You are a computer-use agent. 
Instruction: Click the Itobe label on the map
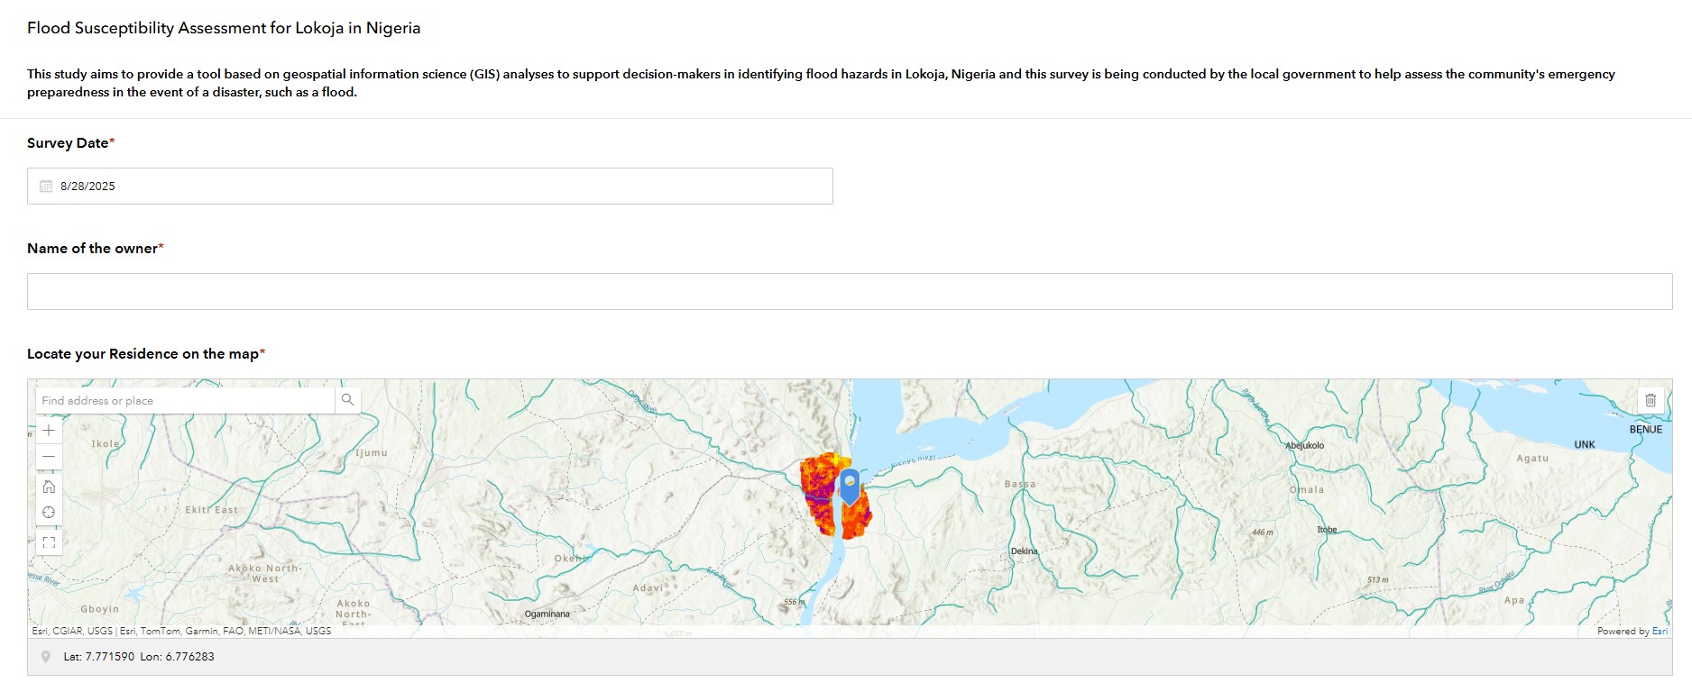coord(1327,530)
